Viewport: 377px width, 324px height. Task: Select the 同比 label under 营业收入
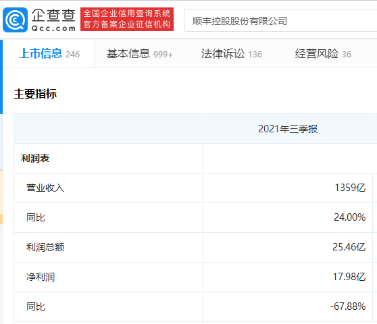(36, 217)
